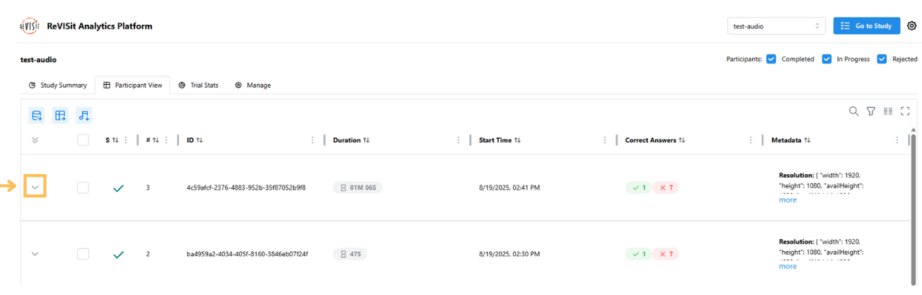Open the table search magnifier
This screenshot has height=295, width=922.
coord(854,111)
